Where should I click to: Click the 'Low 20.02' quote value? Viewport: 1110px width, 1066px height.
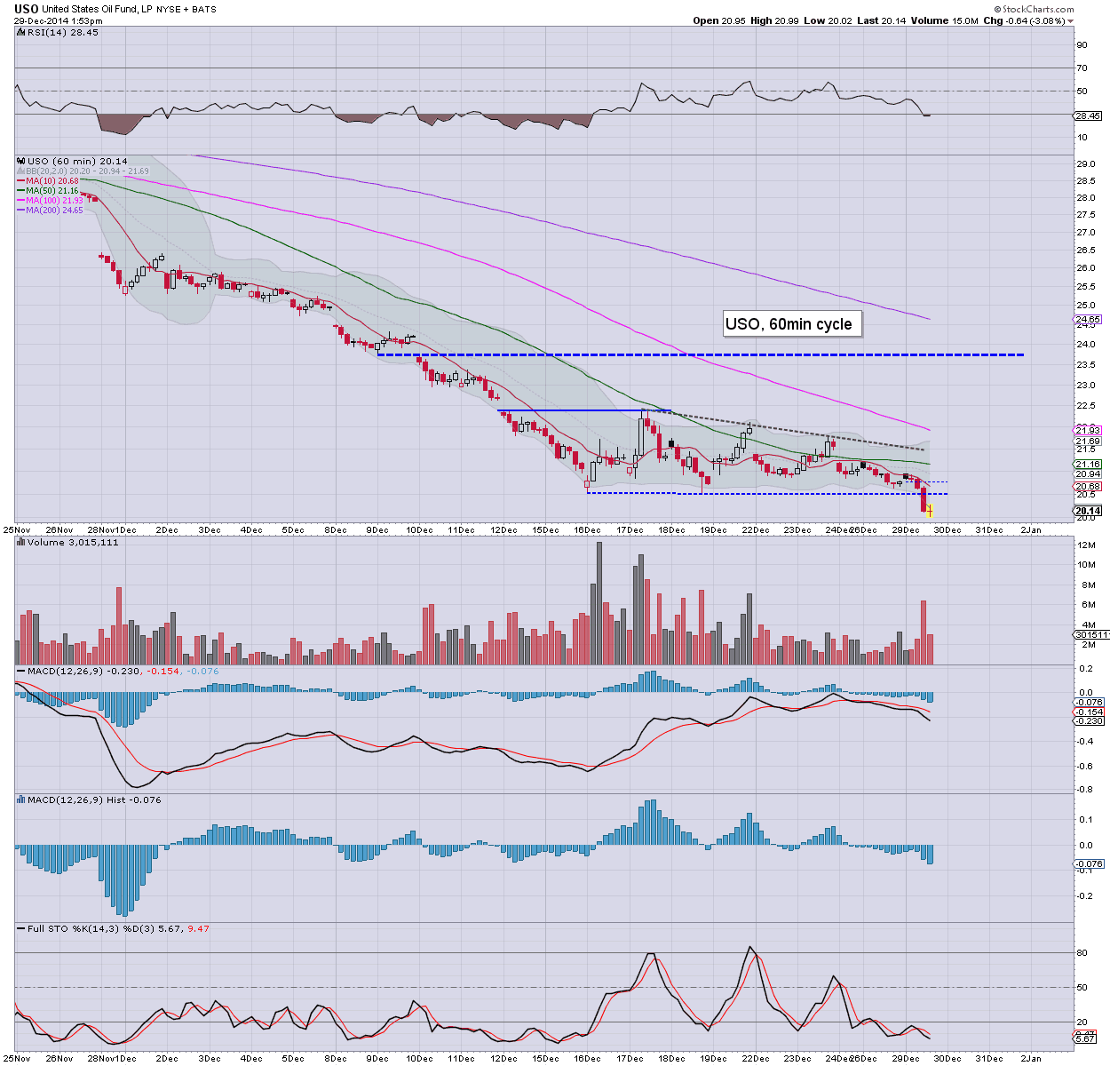click(x=829, y=20)
